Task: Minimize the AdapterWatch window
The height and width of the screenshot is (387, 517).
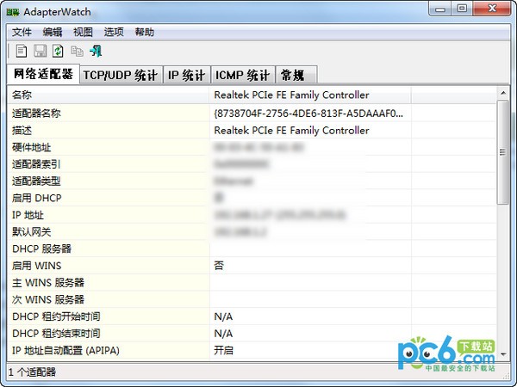Action: 440,9
